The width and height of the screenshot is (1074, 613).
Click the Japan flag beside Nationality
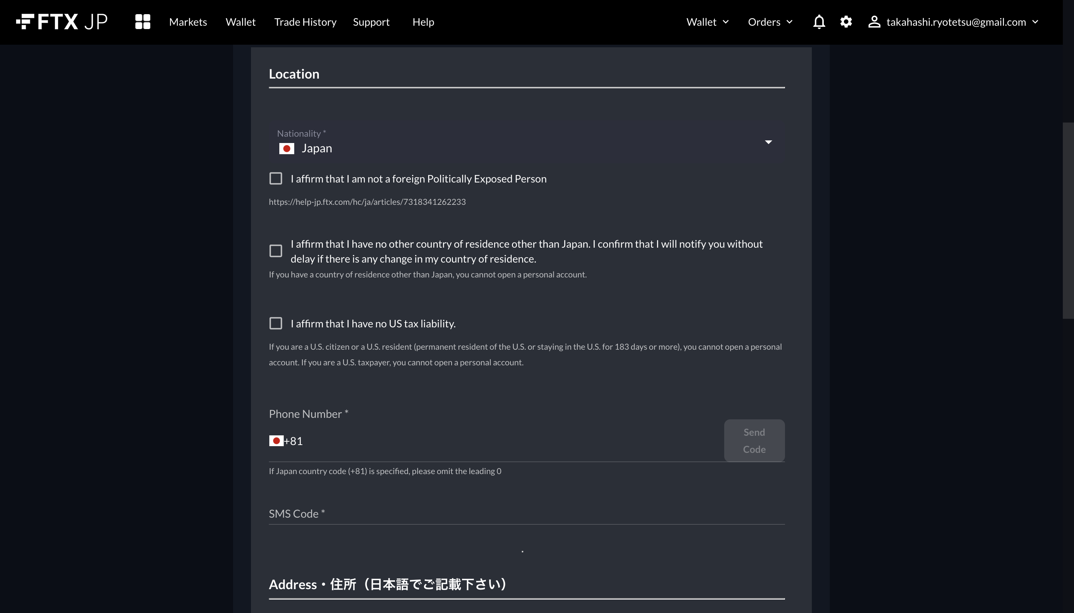[287, 148]
